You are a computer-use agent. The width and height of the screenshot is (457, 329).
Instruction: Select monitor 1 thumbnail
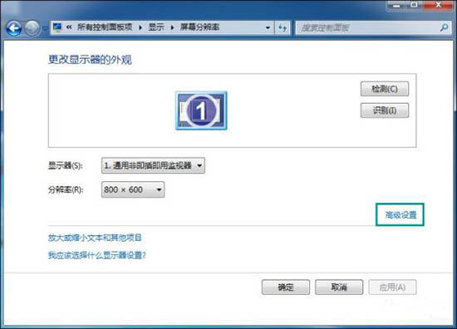[x=201, y=110]
